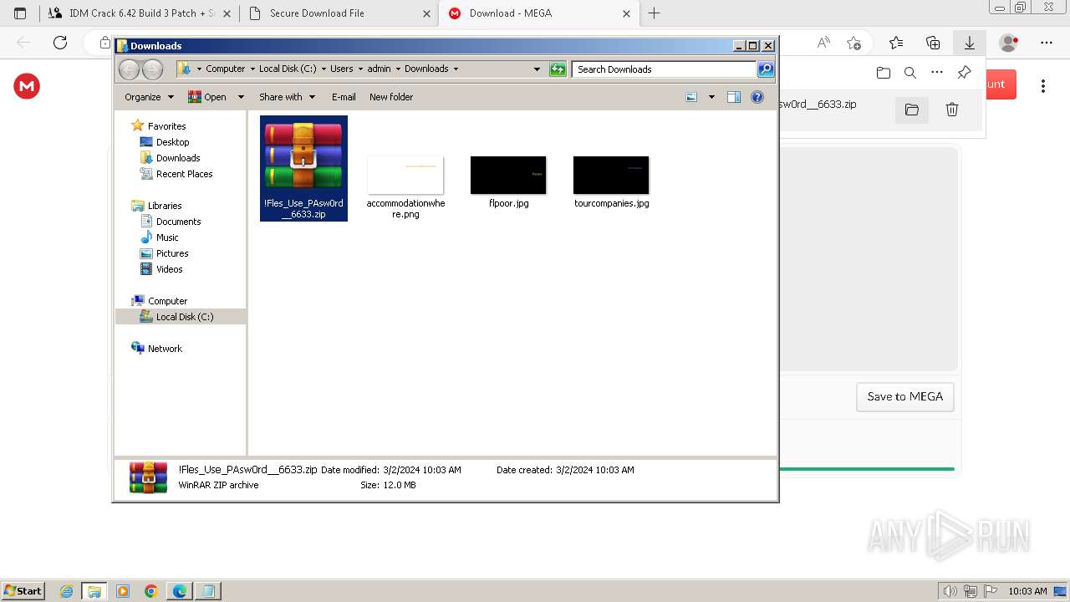Add this page to favorites
Image resolution: width=1070 pixels, height=602 pixels.
[853, 43]
